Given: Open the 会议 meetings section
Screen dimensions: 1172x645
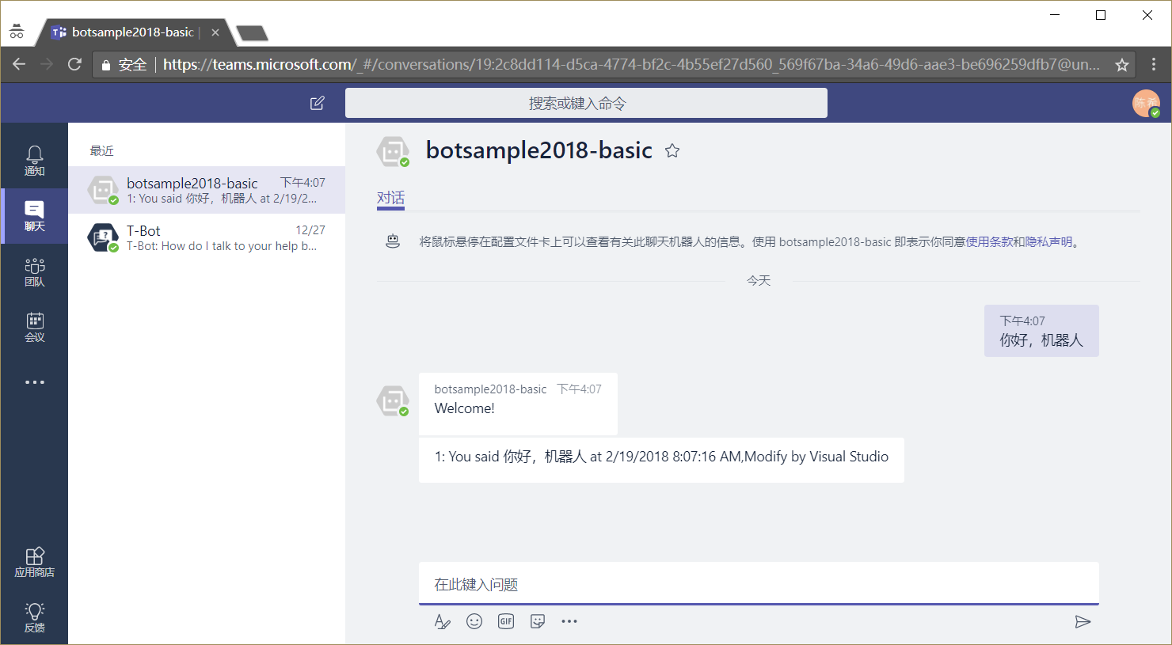Looking at the screenshot, I should [34, 327].
